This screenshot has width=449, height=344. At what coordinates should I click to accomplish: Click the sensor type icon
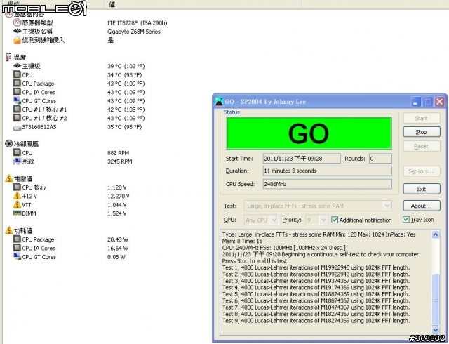pyautogui.click(x=17, y=22)
